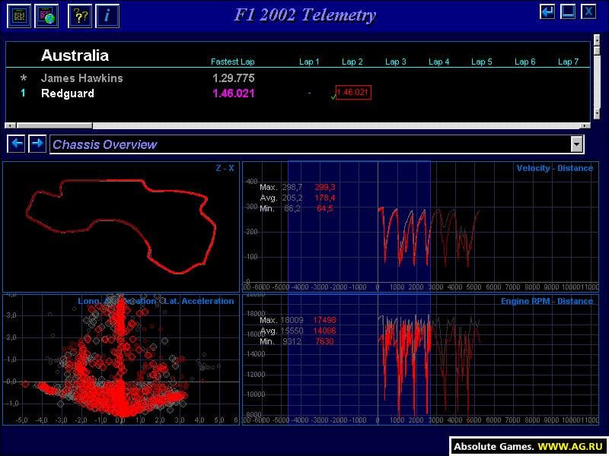Click the velocity Max. value 299,3
Viewport: 609px width, 456px height.
pyautogui.click(x=325, y=187)
